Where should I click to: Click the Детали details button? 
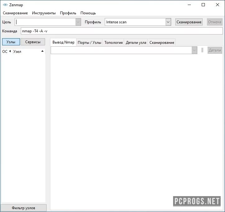(x=215, y=50)
